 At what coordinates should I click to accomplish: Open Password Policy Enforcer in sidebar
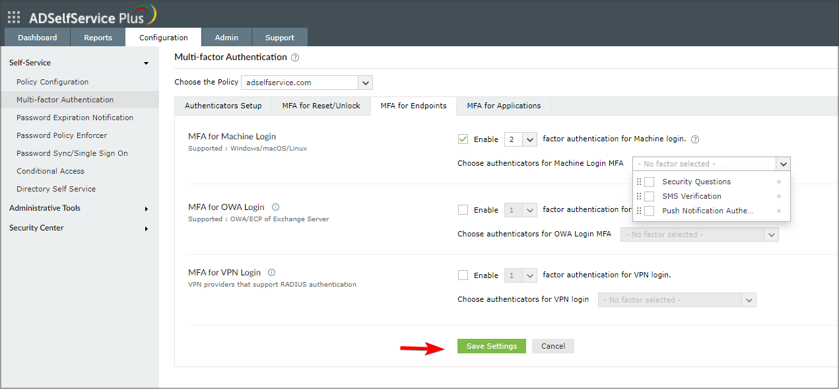point(62,135)
